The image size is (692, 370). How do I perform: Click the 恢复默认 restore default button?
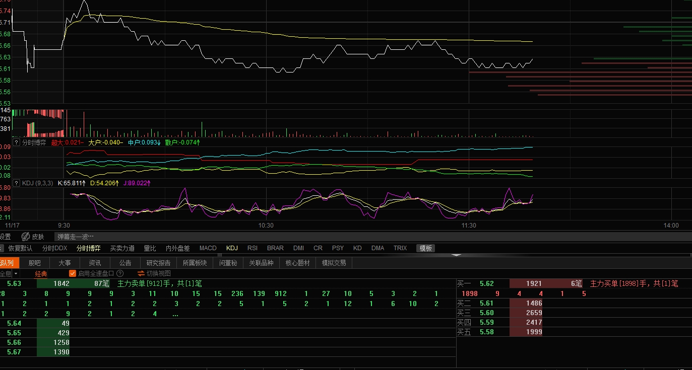tap(20, 248)
